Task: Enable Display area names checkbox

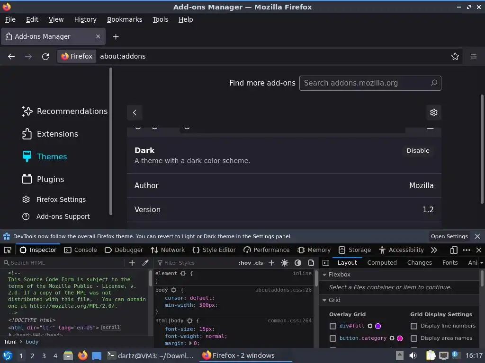Action: (414, 338)
